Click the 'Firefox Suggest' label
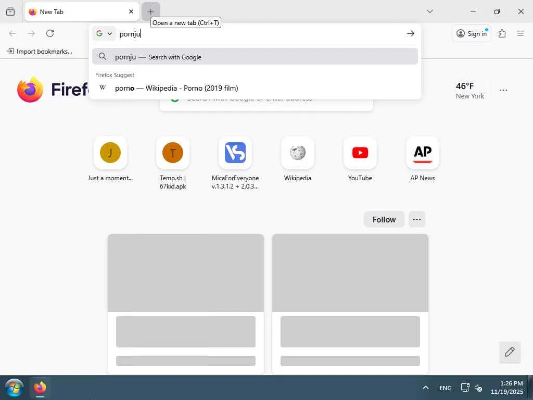The image size is (533, 400). tap(115, 75)
